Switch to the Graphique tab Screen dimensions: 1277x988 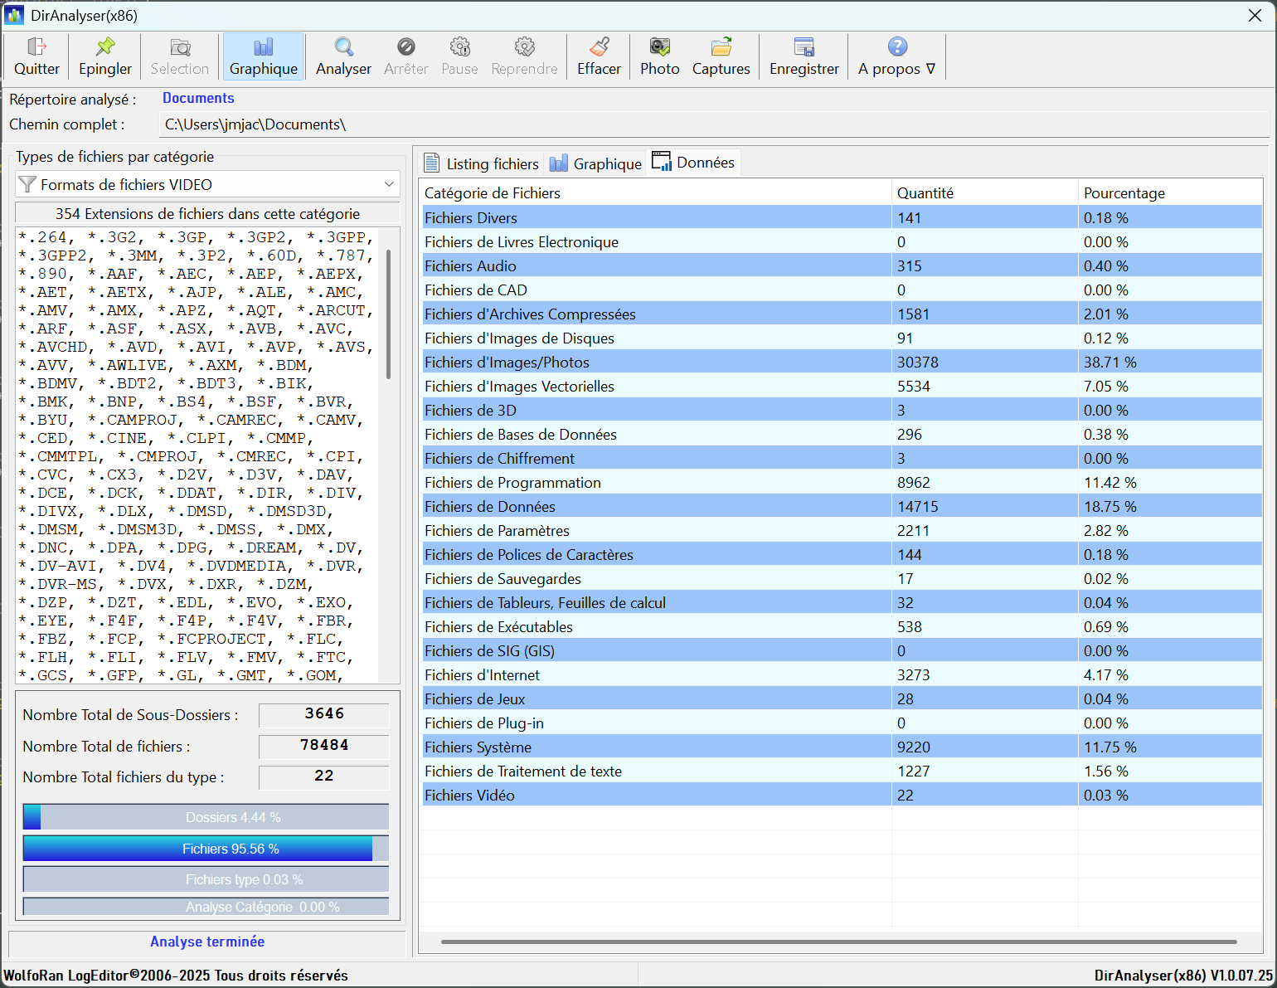(x=596, y=163)
